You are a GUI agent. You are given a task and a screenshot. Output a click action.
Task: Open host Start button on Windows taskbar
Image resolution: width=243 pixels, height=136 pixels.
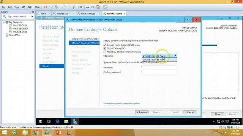coord(4,133)
